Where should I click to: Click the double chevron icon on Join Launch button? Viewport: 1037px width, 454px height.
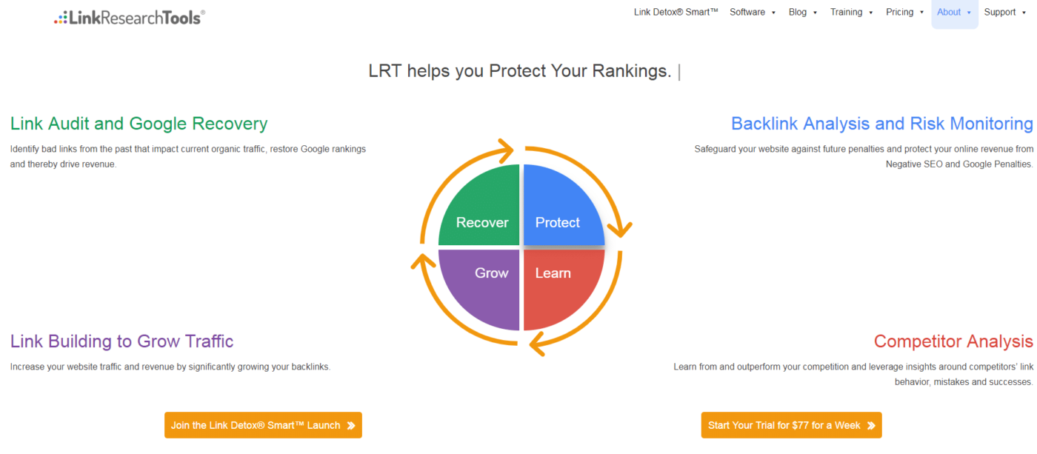point(351,426)
